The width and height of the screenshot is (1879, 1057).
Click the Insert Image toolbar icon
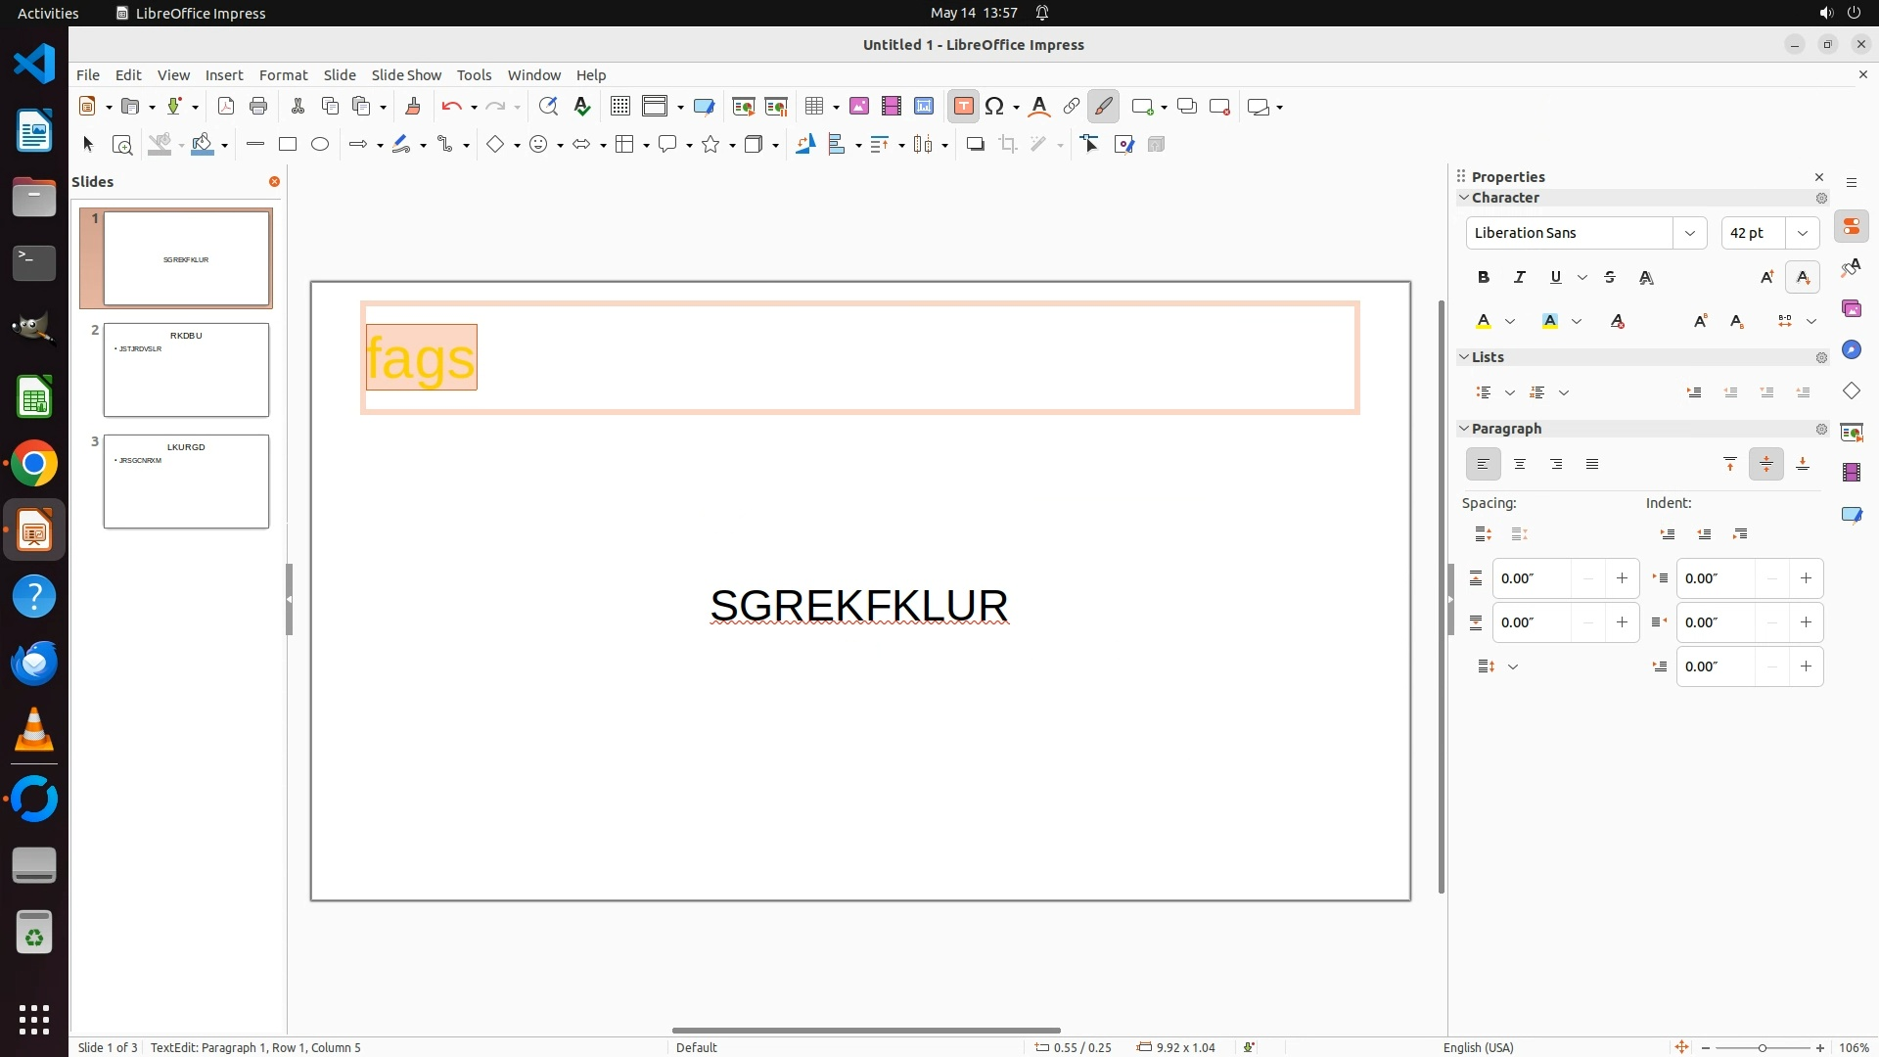(859, 107)
